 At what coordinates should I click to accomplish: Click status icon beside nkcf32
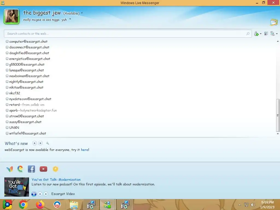tap(7, 93)
